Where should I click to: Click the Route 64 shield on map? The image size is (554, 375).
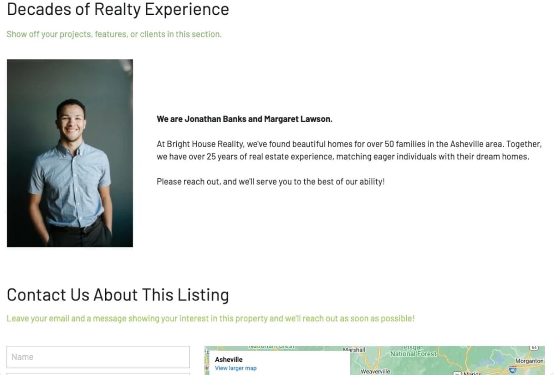(534, 347)
